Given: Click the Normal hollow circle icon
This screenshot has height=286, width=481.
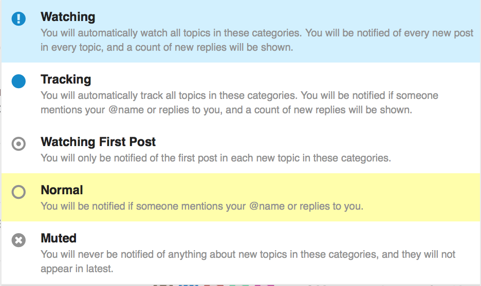Looking at the screenshot, I should click(x=18, y=192).
